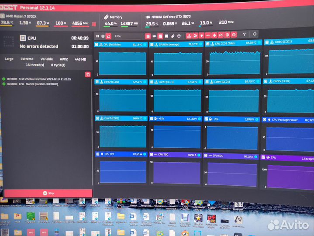Click the 'AVX2' instruction set label
Image resolution: width=314 pixels, height=236 pixels.
point(64,59)
